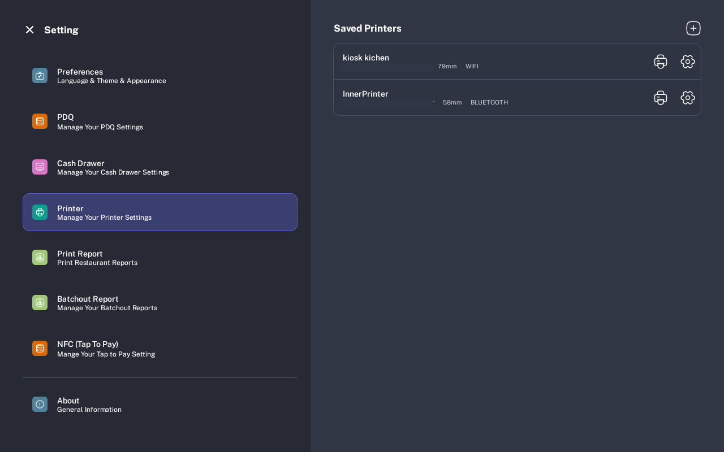Click 'Manage Your PDQ Settings' subtitle
This screenshot has height=452, width=724.
tap(100, 127)
